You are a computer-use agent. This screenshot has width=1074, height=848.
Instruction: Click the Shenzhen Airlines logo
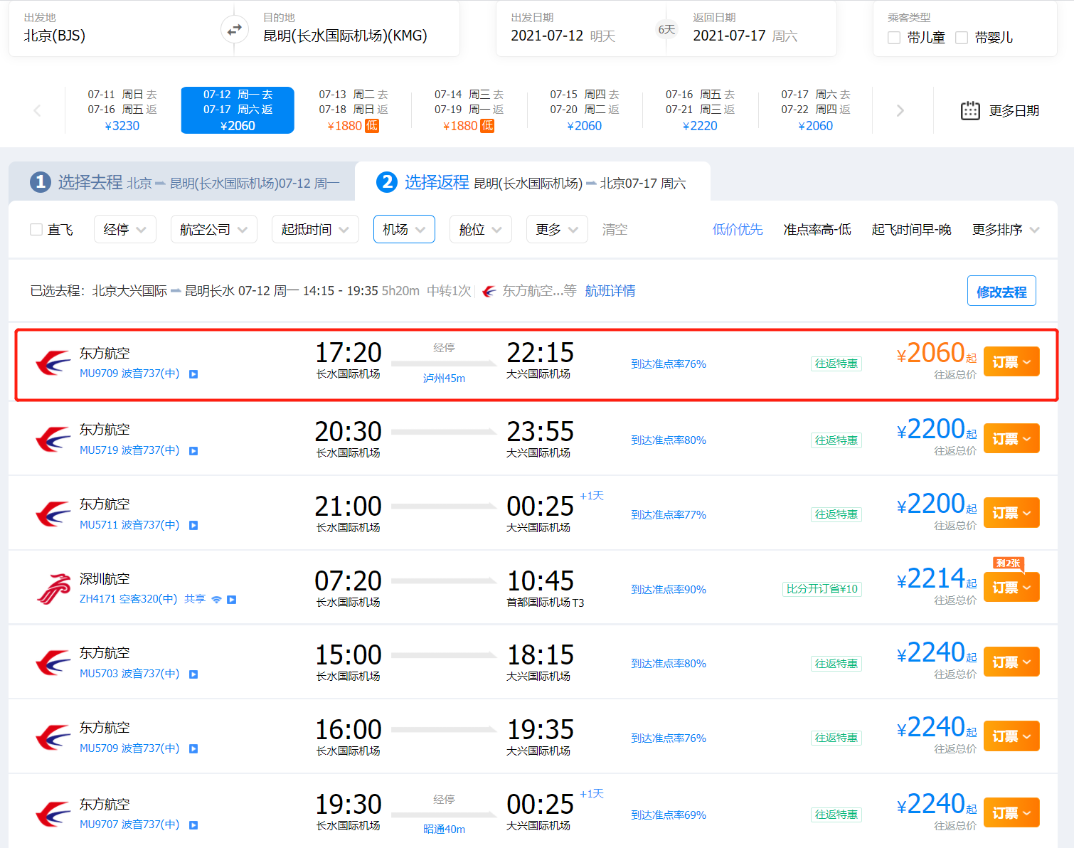click(x=53, y=589)
